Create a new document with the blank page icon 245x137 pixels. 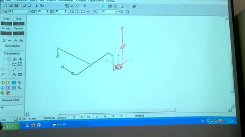coord(5,6)
